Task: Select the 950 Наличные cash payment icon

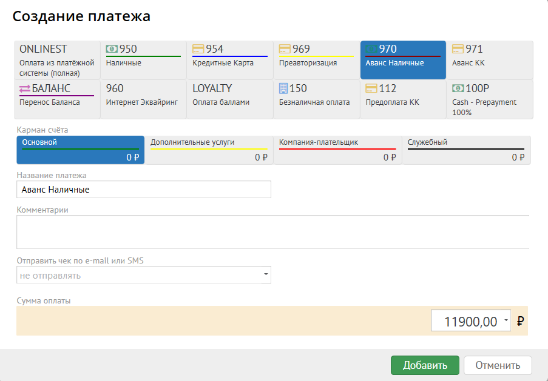Action: coord(112,49)
